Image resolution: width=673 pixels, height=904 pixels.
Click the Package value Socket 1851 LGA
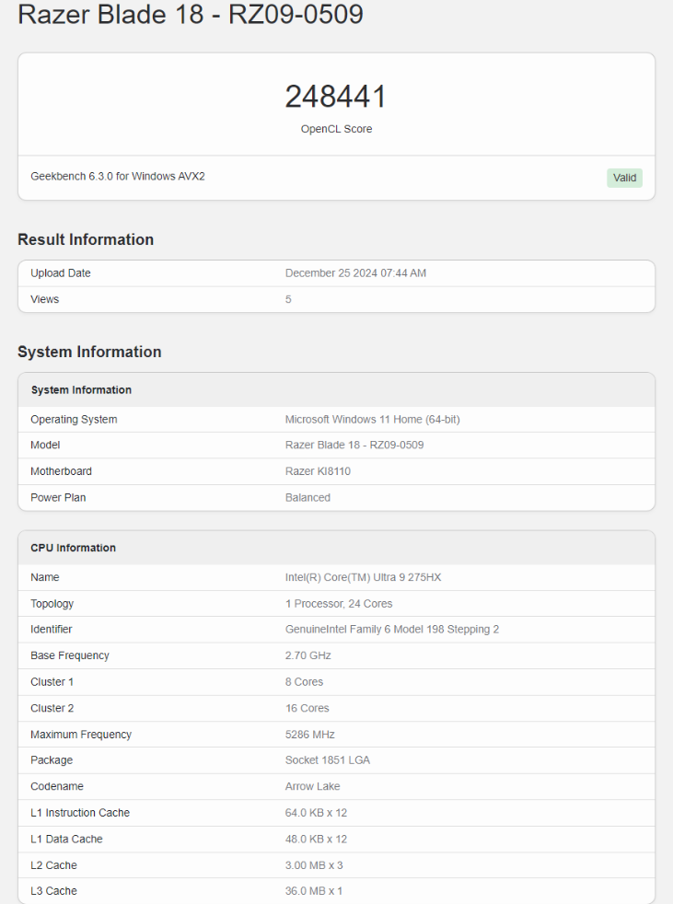pos(328,760)
